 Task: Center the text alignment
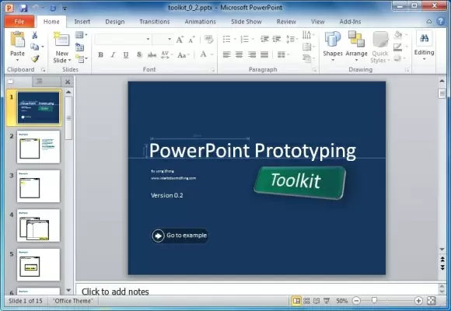(239, 54)
